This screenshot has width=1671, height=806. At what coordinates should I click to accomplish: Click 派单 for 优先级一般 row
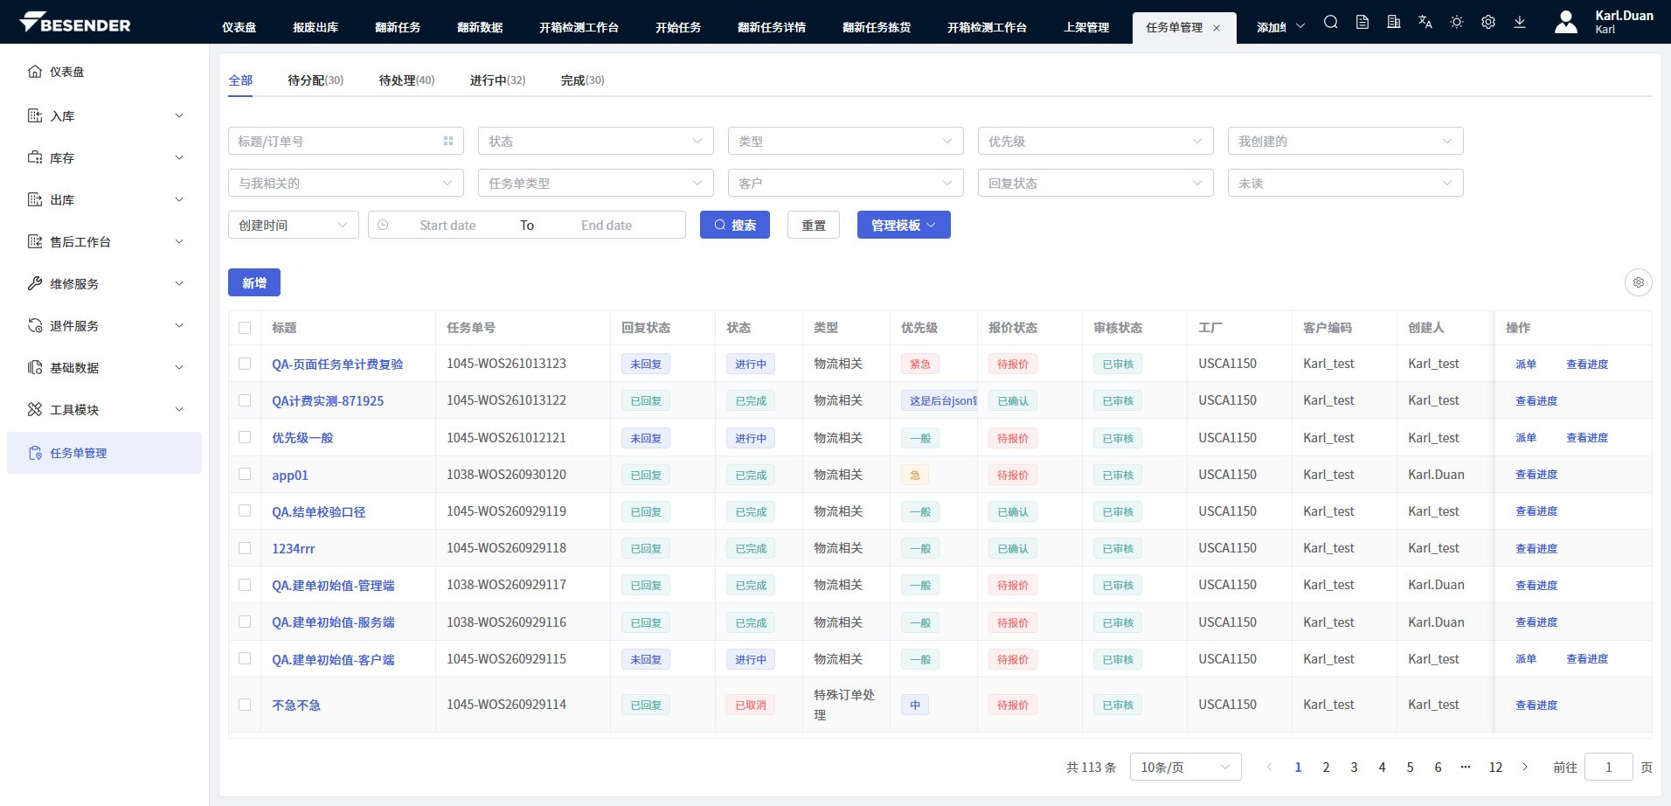click(x=1526, y=437)
